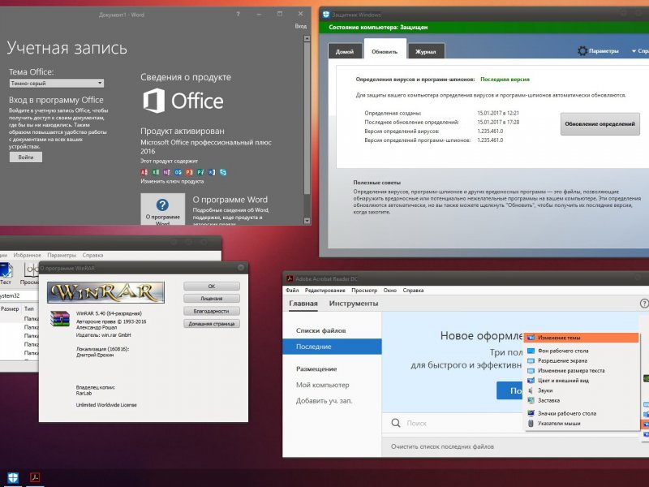The width and height of the screenshot is (649, 487).
Task: Click Домашняя страница button in WinRAR About
Action: tap(212, 324)
